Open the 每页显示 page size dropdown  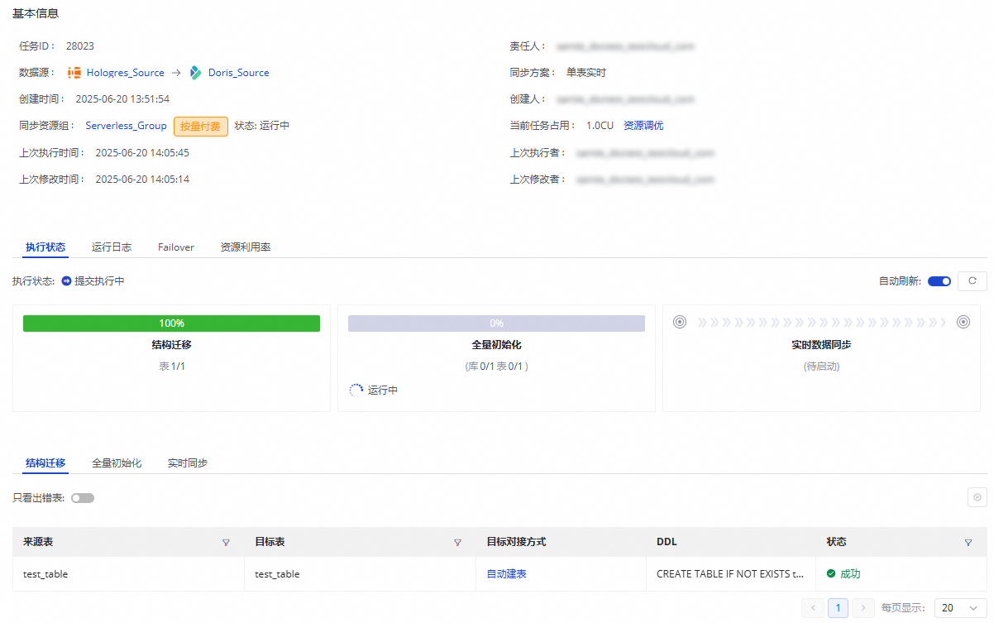point(961,608)
